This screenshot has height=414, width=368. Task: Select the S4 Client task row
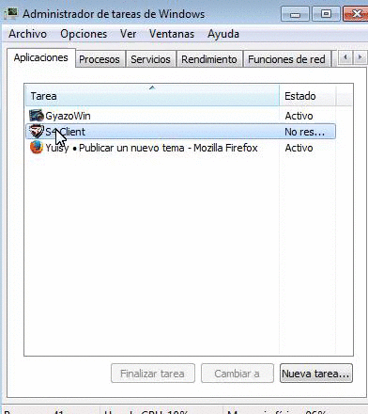click(x=180, y=132)
